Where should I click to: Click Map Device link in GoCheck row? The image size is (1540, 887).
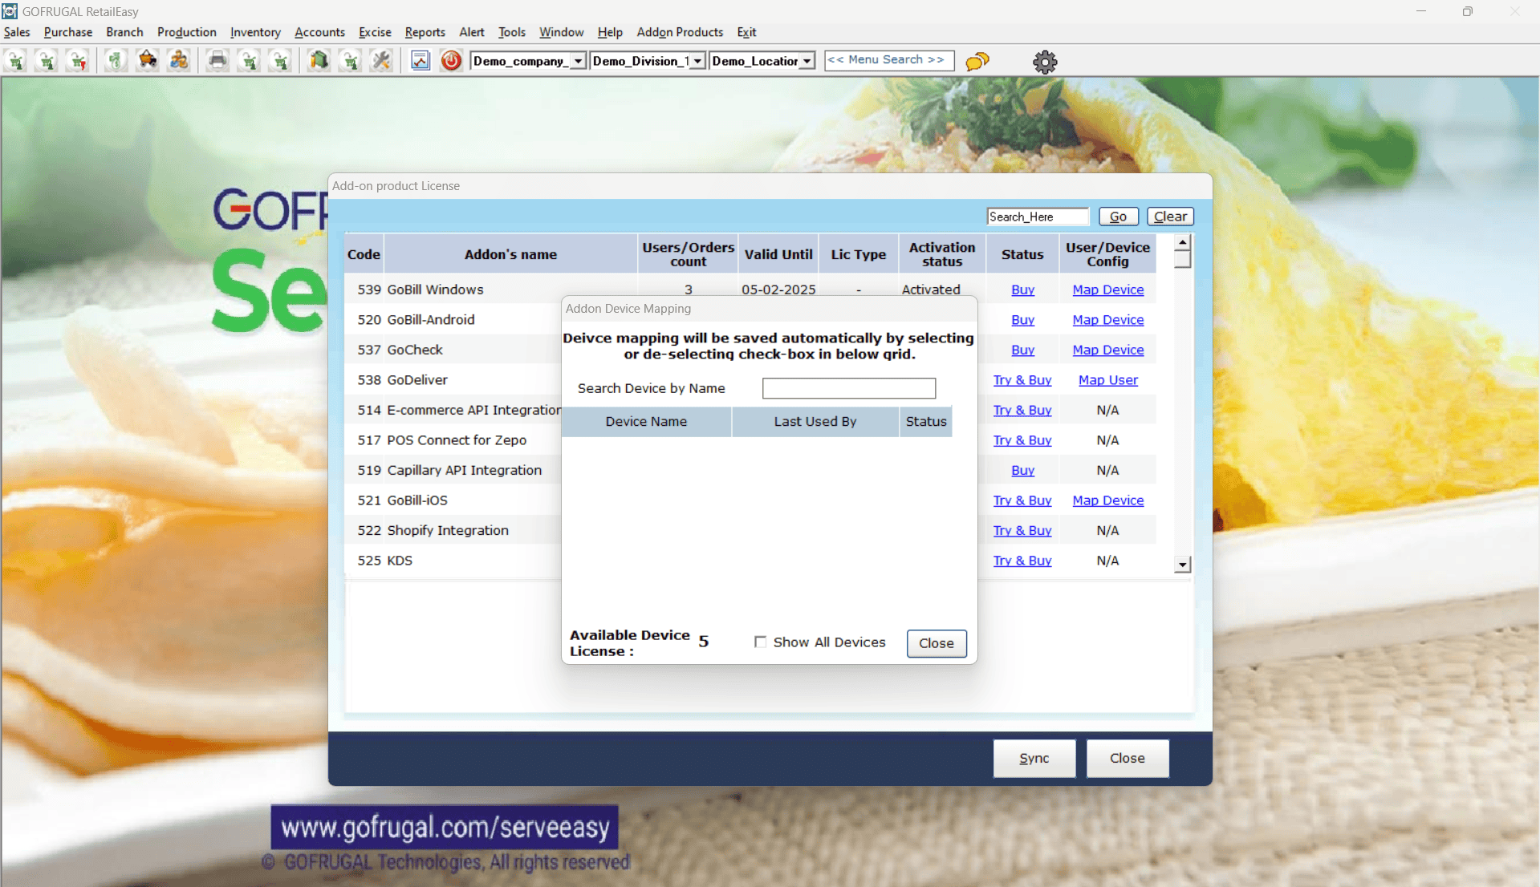click(x=1107, y=350)
